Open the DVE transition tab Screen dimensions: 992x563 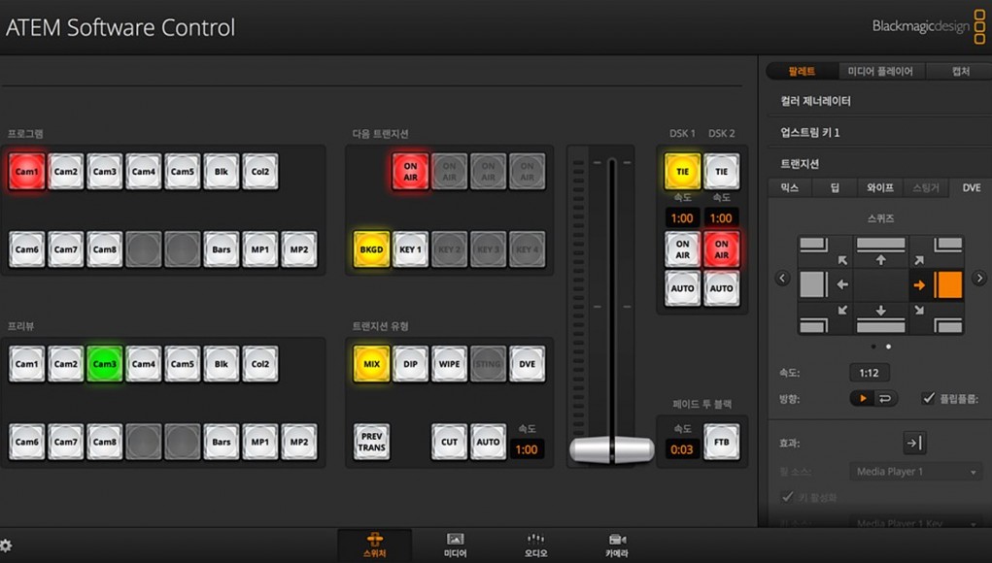point(972,187)
